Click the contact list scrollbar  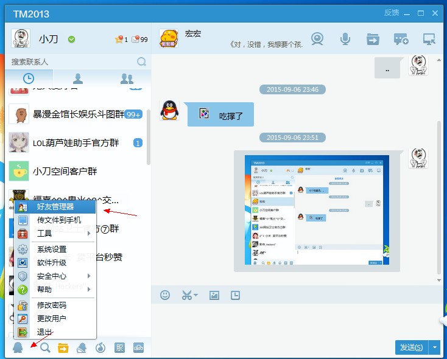[x=148, y=138]
